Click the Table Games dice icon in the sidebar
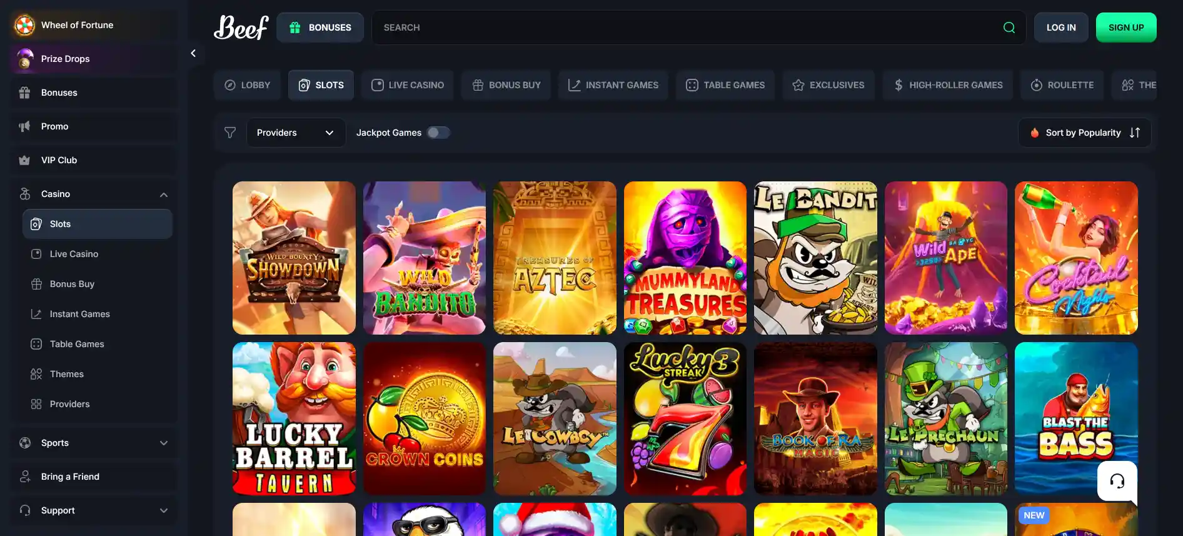This screenshot has height=536, width=1183. coord(36,344)
